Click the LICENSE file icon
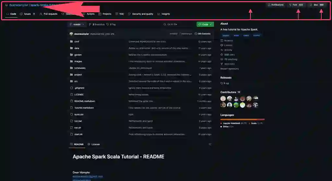Viewport: 332px width, 181px height. pos(71,94)
